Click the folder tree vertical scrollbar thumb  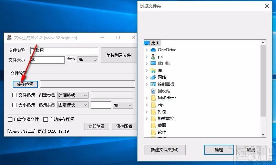[x=263, y=80]
